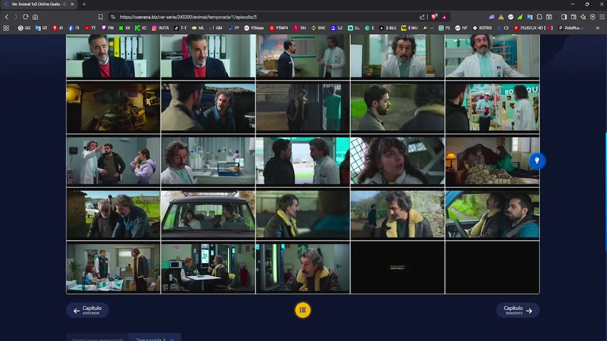Viewport: 607px width, 341px height.
Task: Open the KK bookmark
Action: tap(125, 28)
